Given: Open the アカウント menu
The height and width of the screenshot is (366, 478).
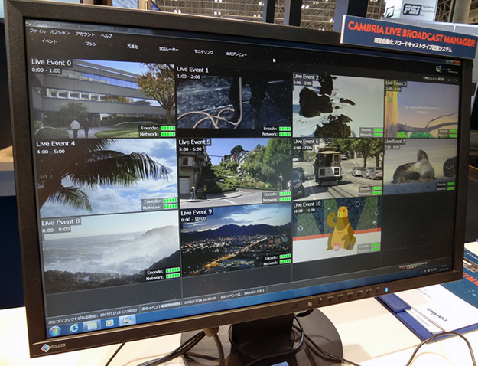Looking at the screenshot, I should (x=85, y=34).
